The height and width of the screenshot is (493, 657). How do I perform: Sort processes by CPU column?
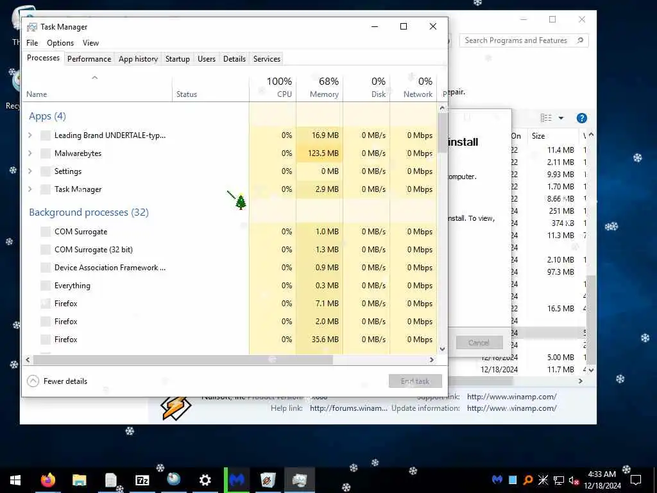pyautogui.click(x=273, y=87)
